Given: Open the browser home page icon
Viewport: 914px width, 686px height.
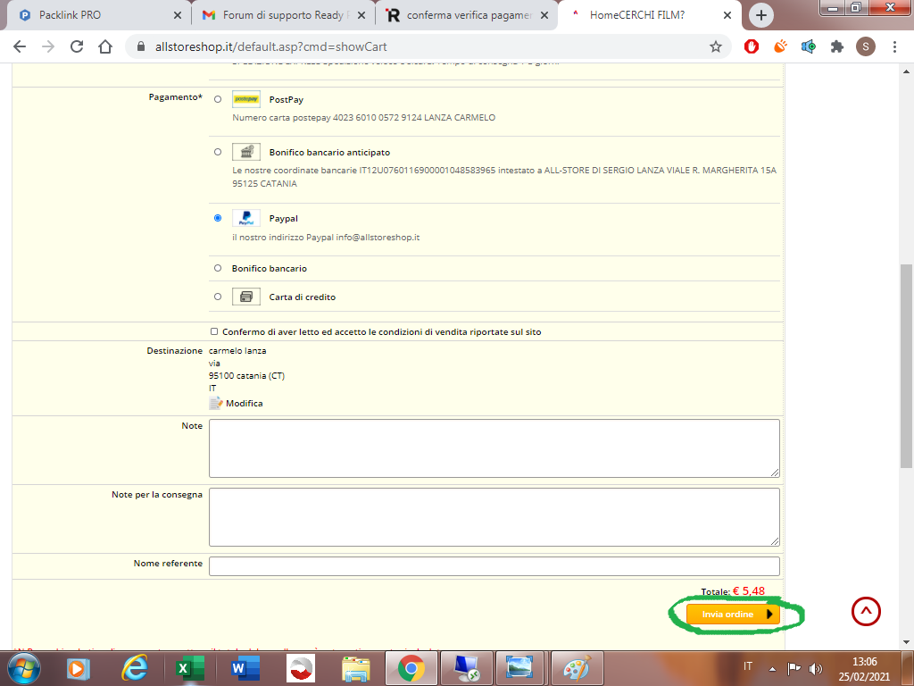Looking at the screenshot, I should point(105,46).
